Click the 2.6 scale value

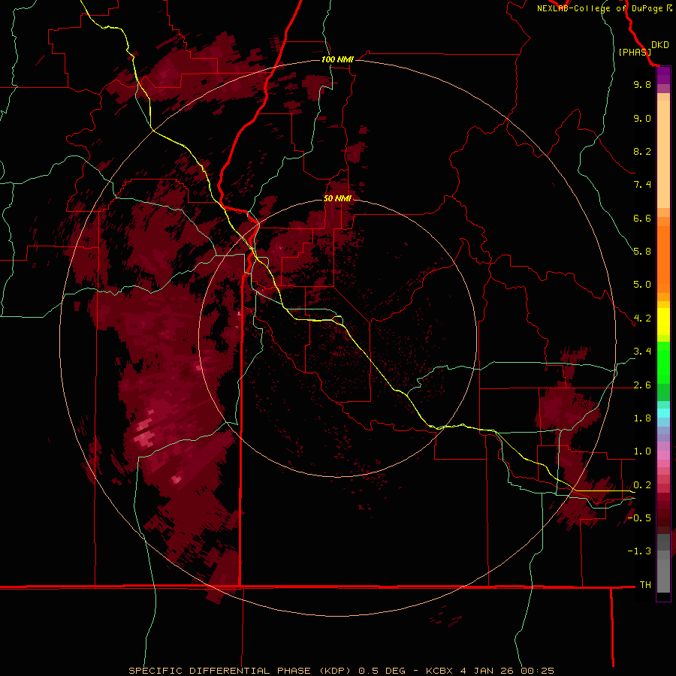(x=642, y=385)
